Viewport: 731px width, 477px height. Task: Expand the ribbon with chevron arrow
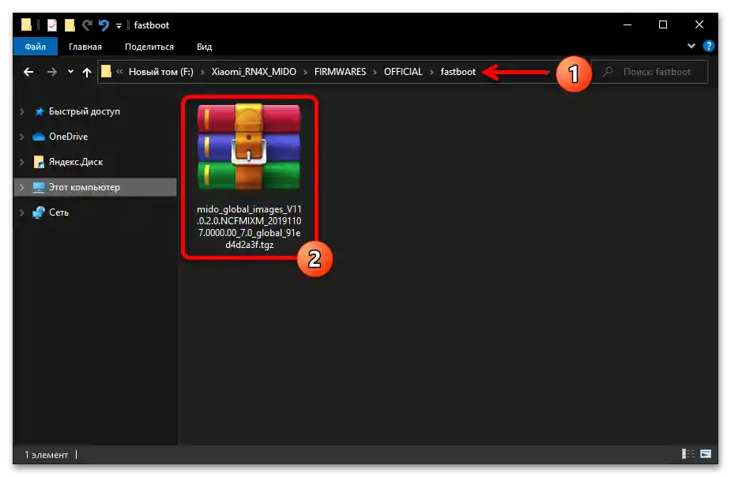[x=691, y=46]
